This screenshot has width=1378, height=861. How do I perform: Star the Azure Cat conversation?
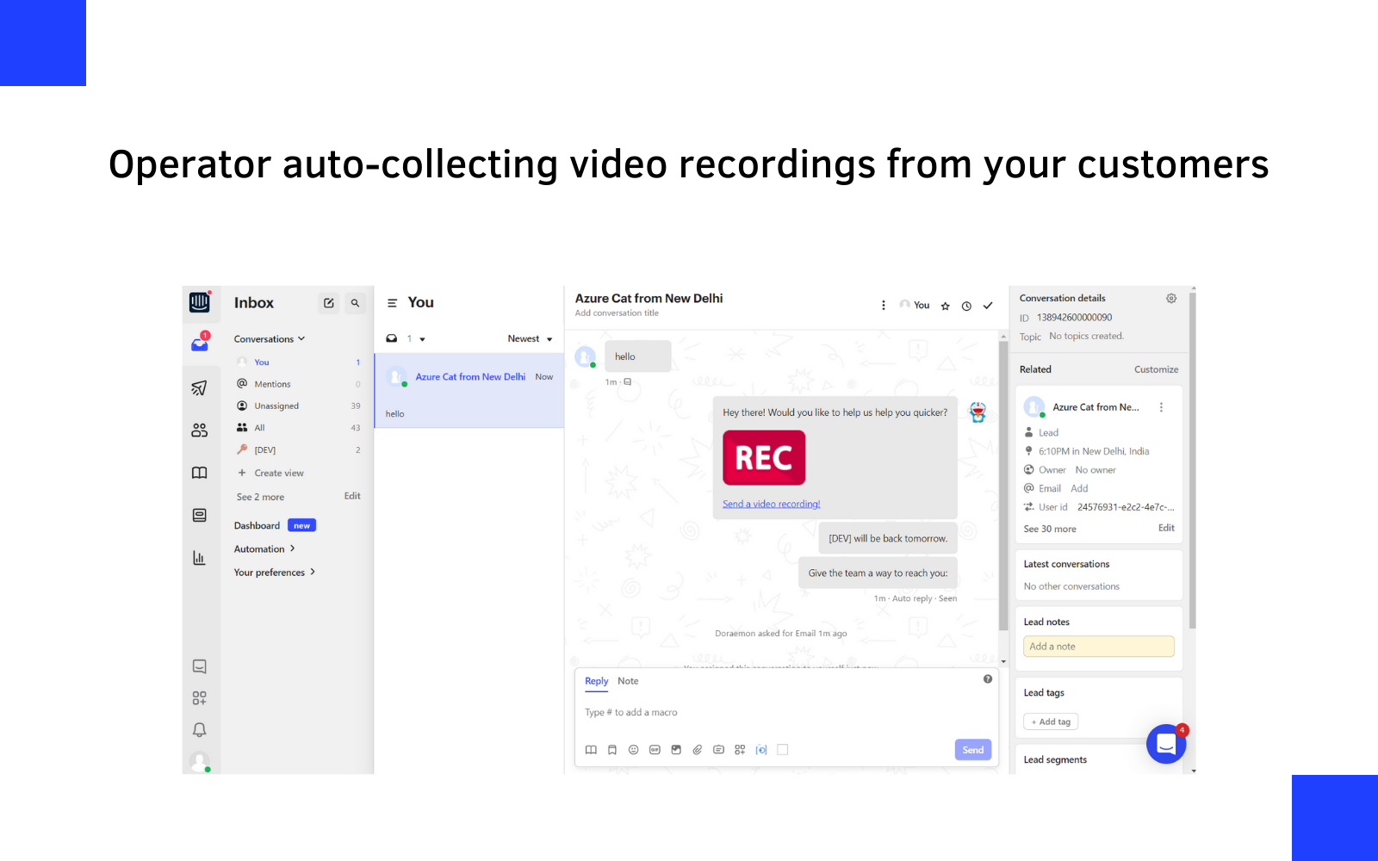click(946, 305)
